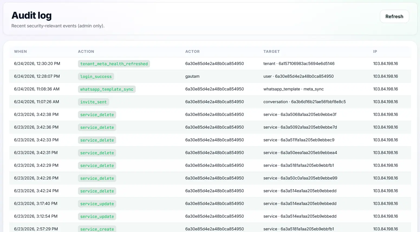Viewport: 420px width, 232px height.
Task: Click actor ID in invite_sent row
Action: pos(214,102)
